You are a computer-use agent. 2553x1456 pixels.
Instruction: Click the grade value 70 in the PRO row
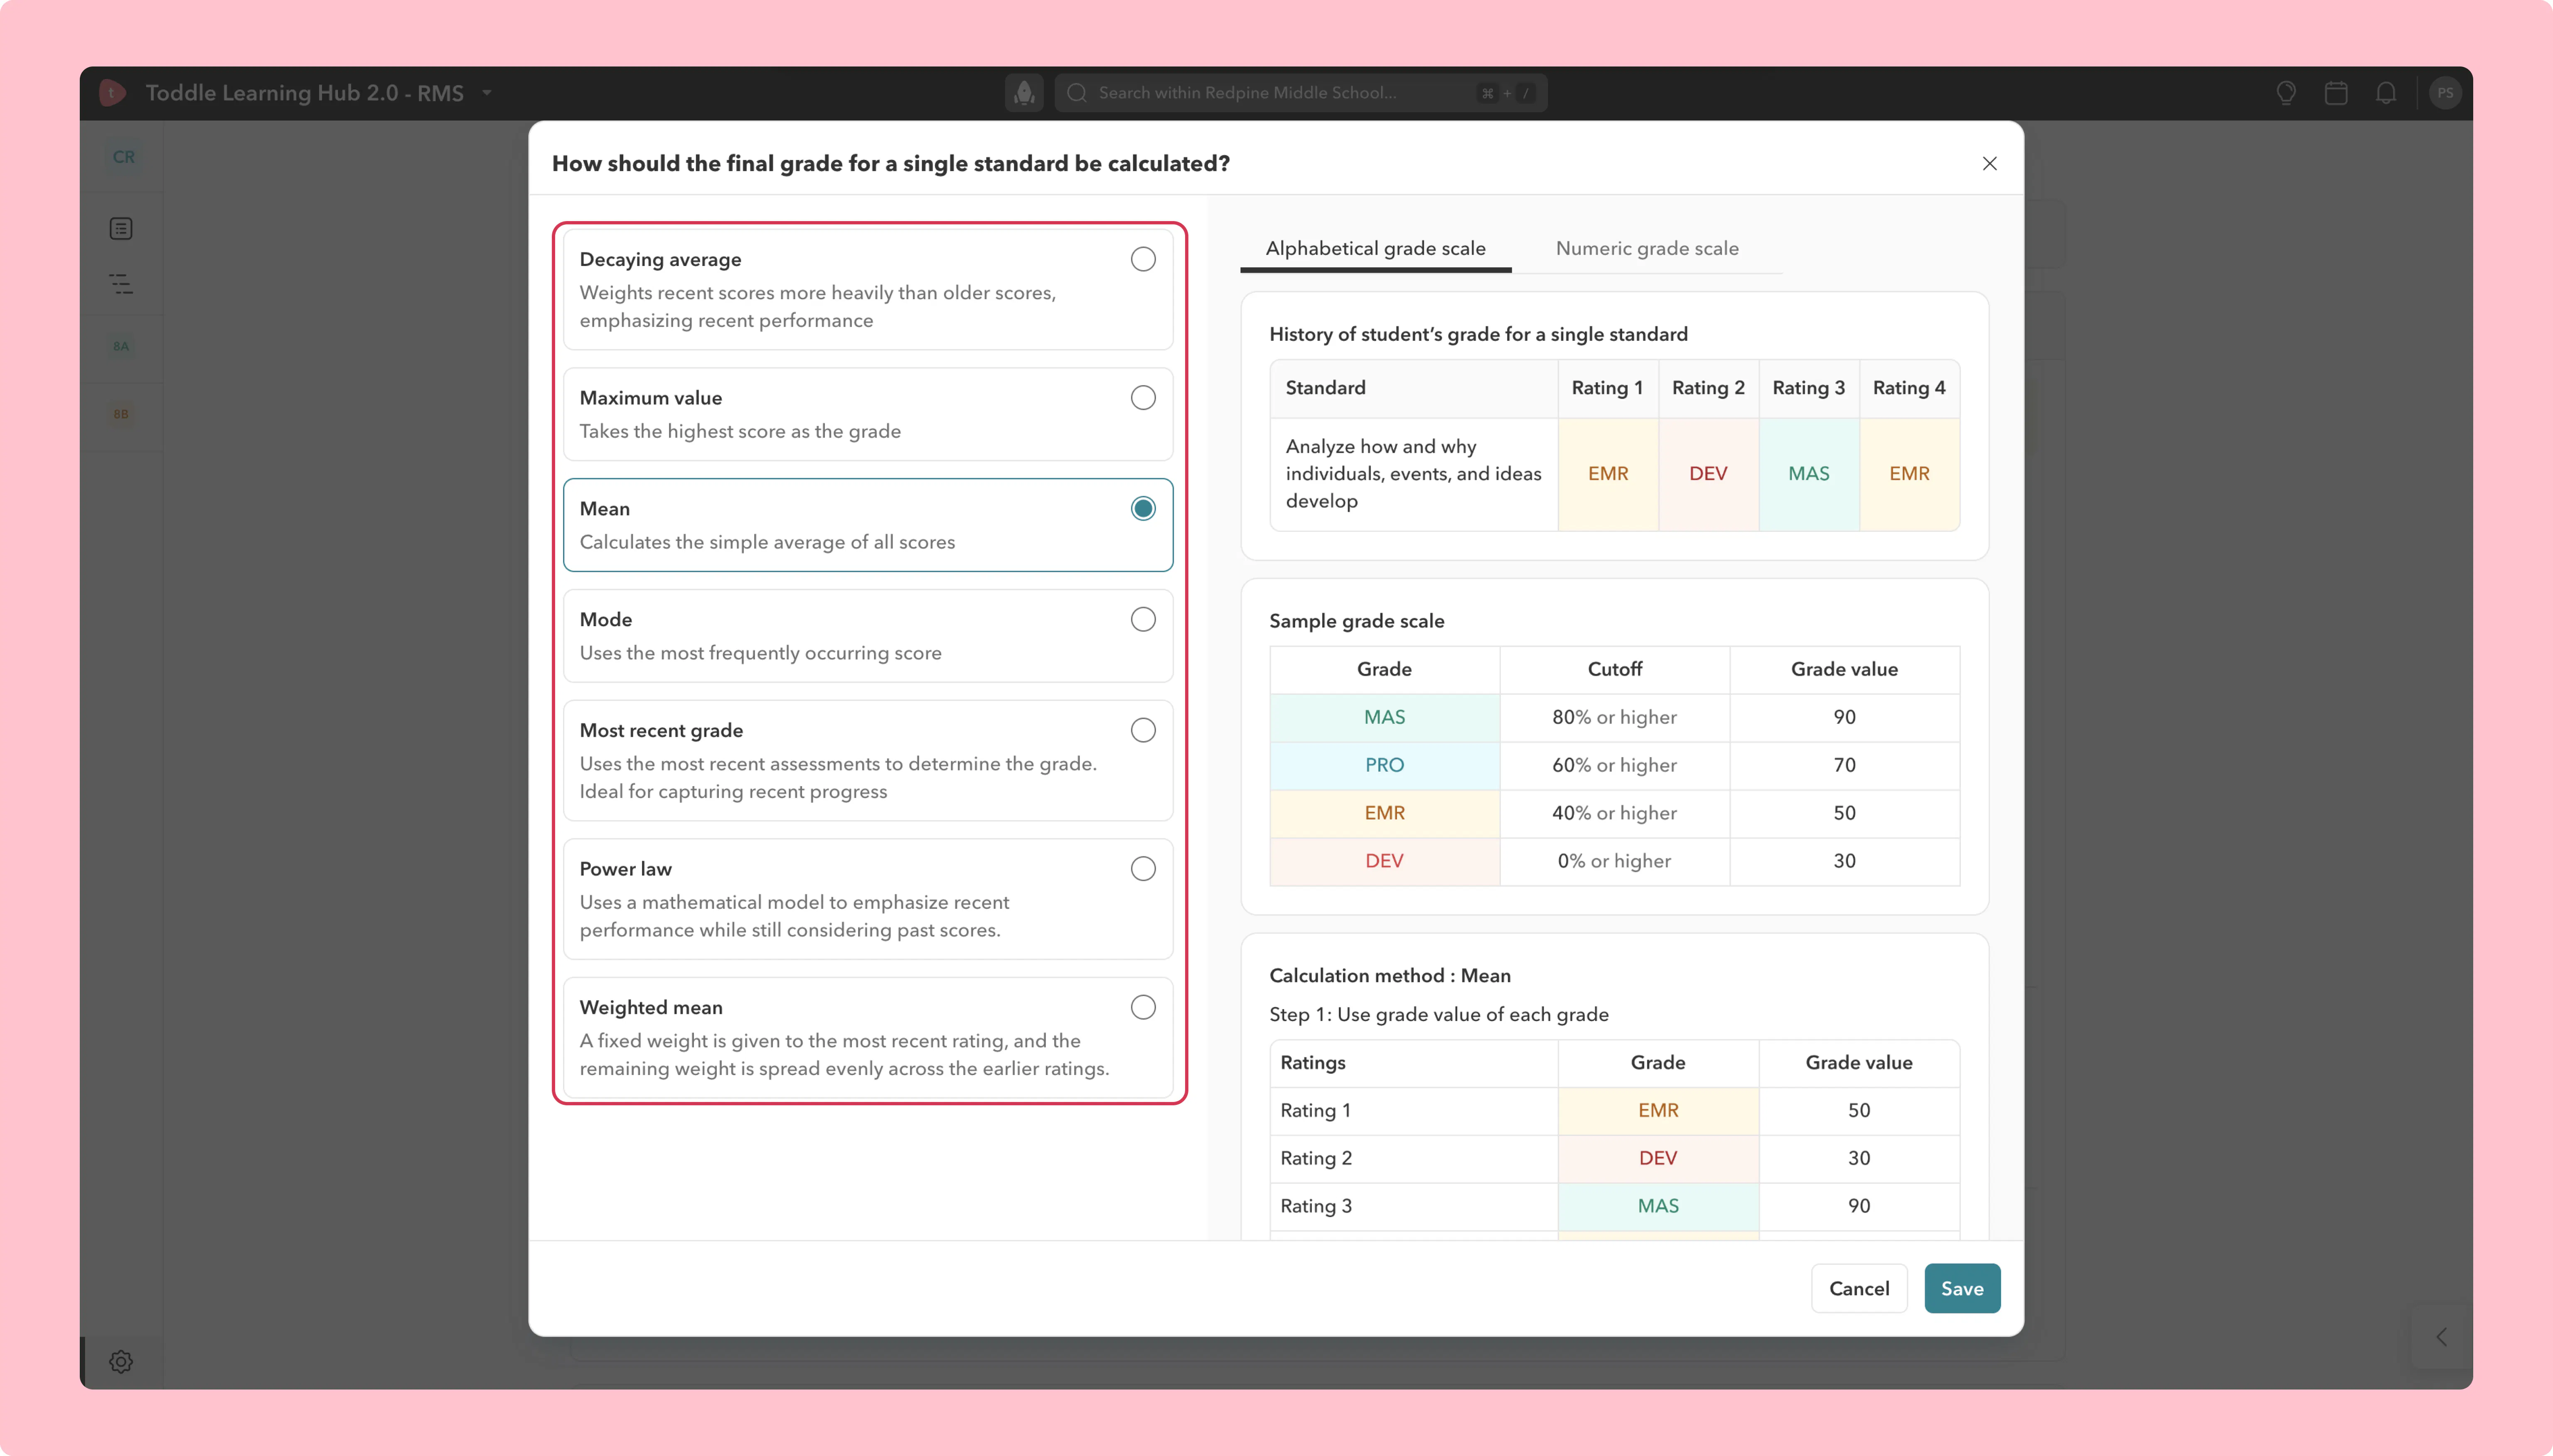[1845, 765]
